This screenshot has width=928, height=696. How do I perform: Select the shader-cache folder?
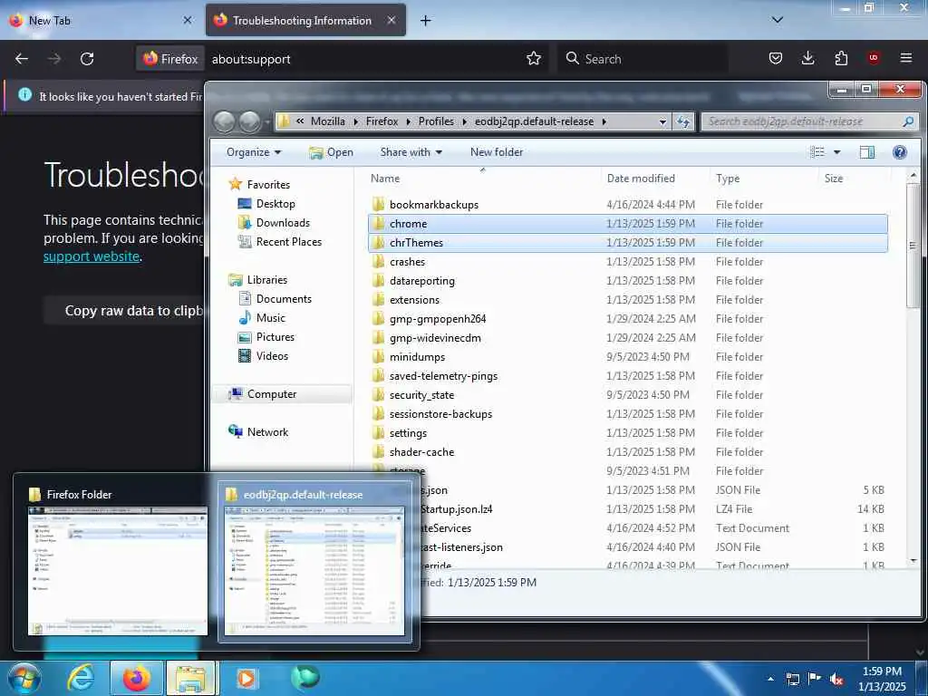627,452
